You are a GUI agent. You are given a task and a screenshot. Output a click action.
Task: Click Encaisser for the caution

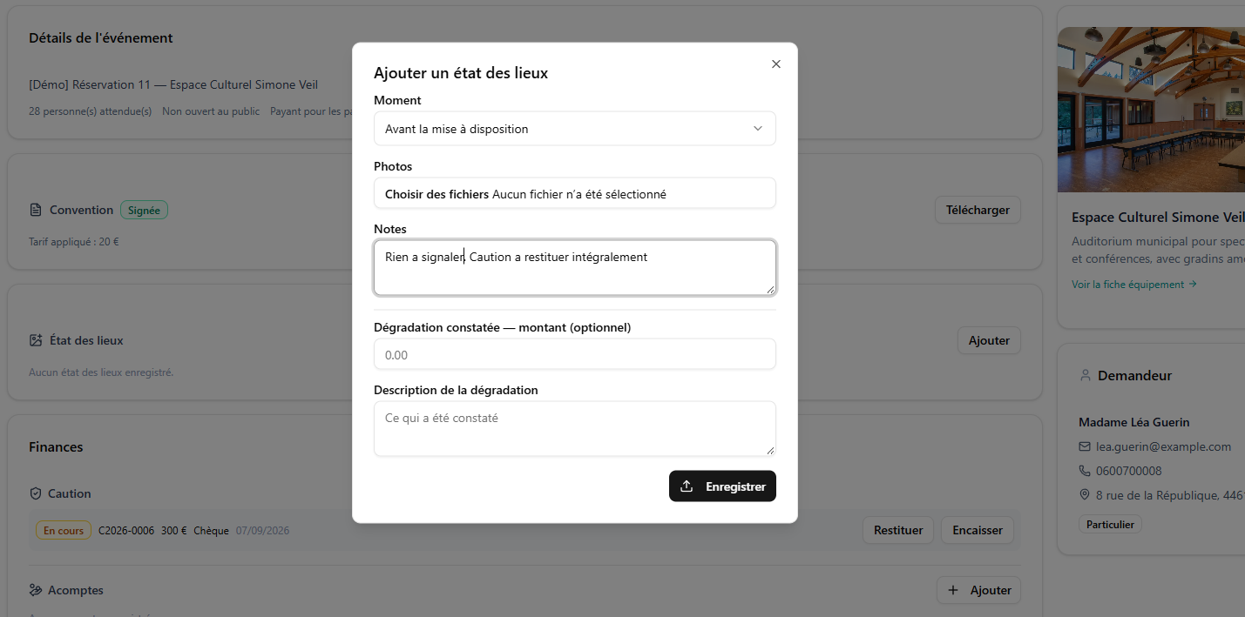pos(978,530)
